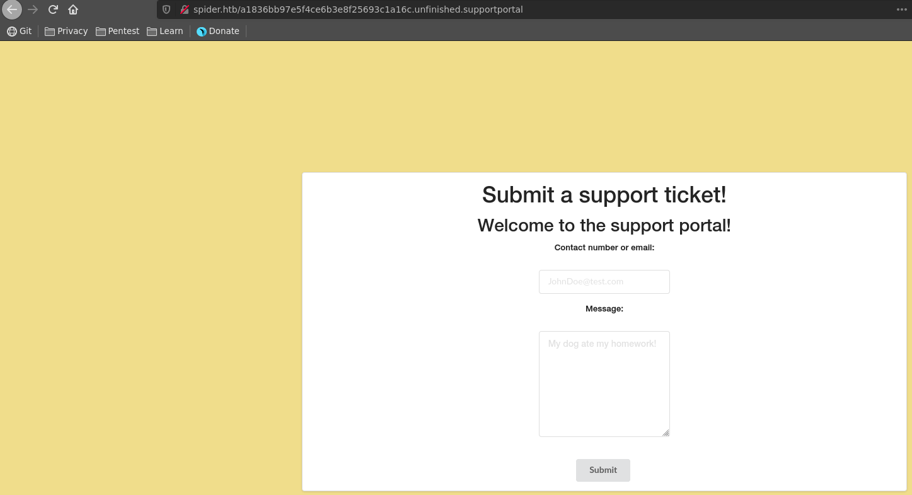
Task: Open the page actions three-dot menu
Action: click(901, 9)
